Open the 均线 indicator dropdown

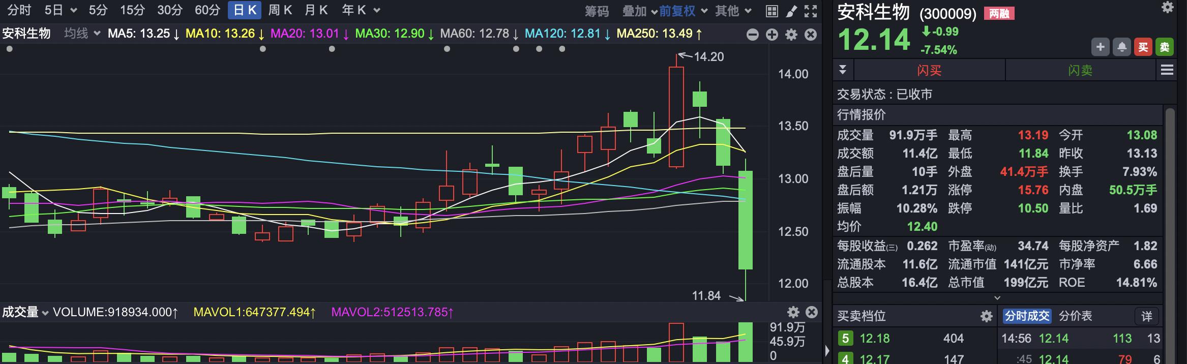click(x=82, y=34)
